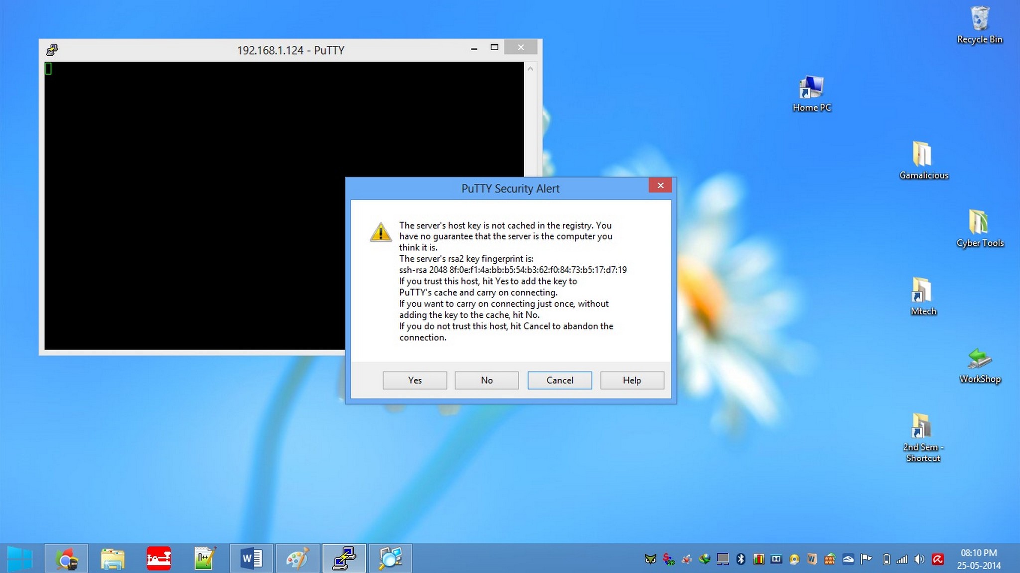The image size is (1020, 573).
Task: Click the warning triangle icon in the alert
Action: click(x=381, y=232)
